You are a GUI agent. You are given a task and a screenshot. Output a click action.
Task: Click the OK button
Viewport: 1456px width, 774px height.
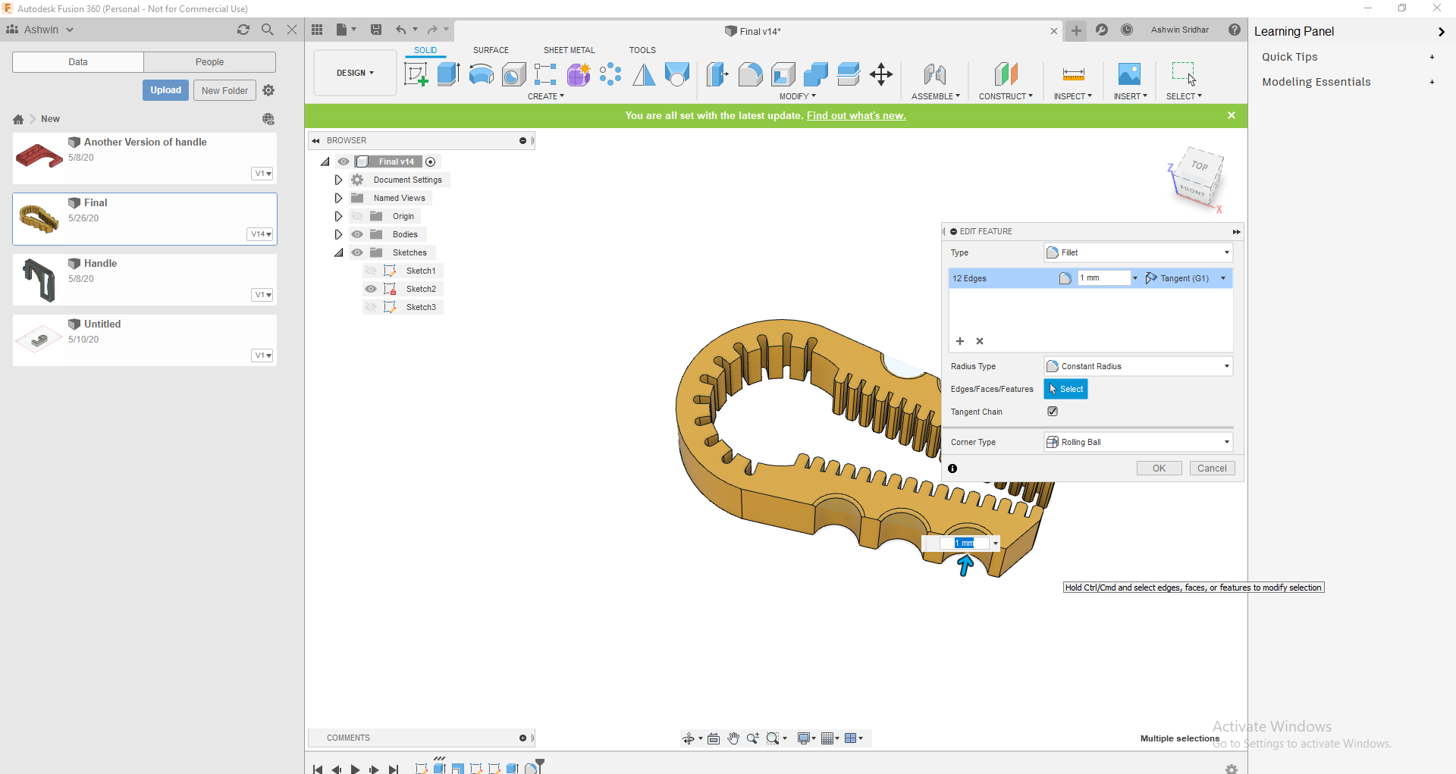pyautogui.click(x=1159, y=468)
